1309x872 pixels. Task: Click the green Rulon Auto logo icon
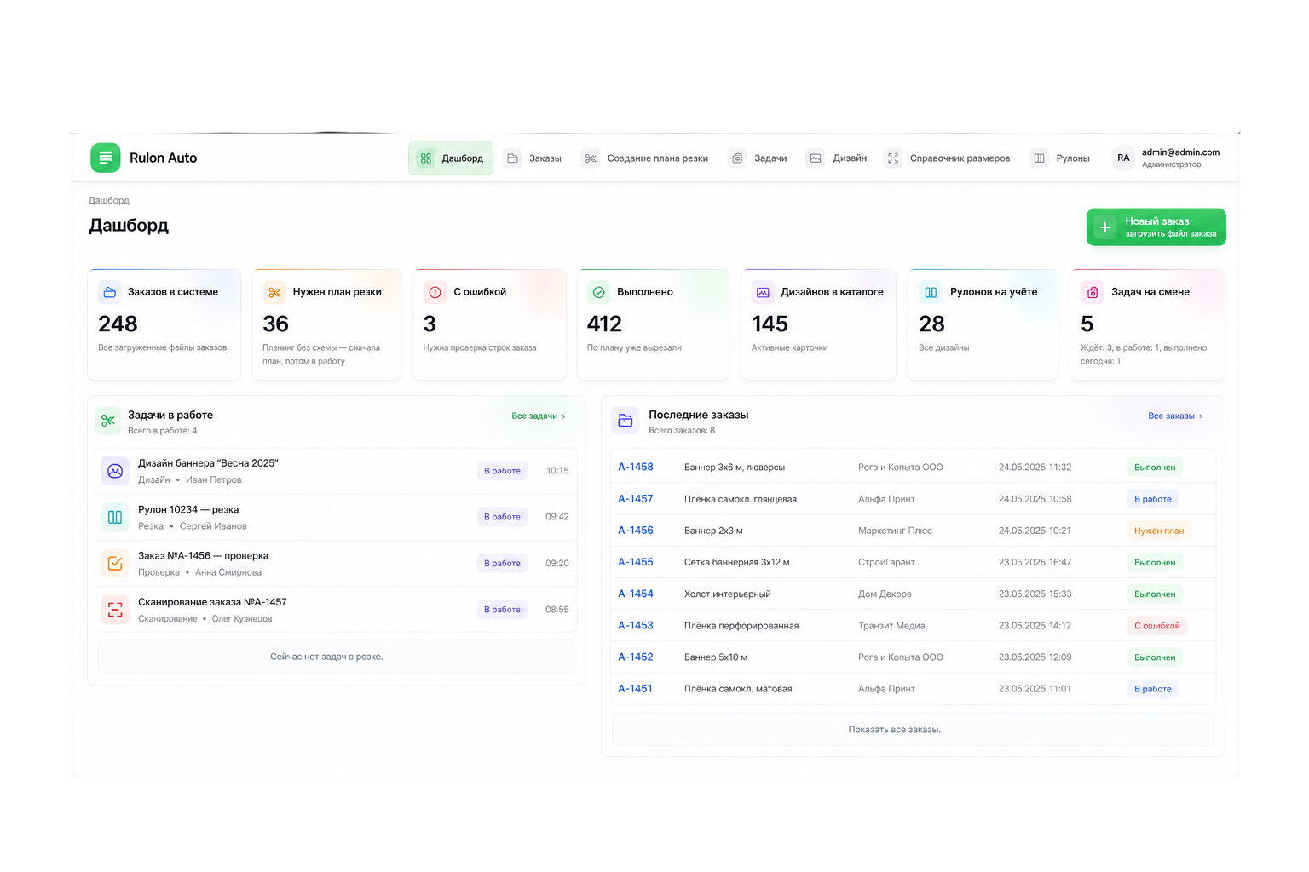coord(106,158)
